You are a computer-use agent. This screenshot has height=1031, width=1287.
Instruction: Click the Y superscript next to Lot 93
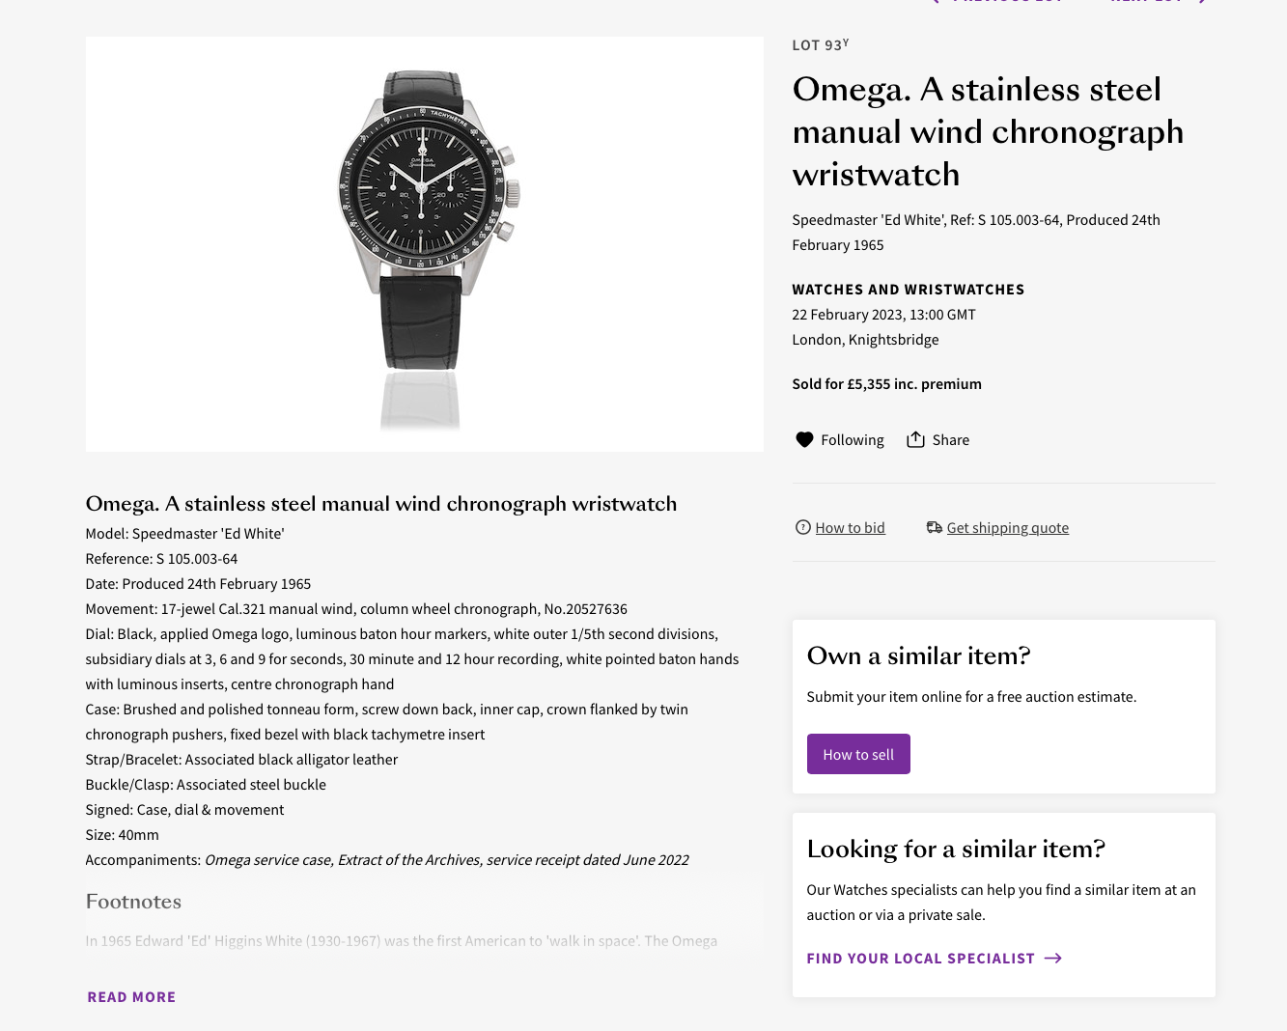click(x=846, y=42)
